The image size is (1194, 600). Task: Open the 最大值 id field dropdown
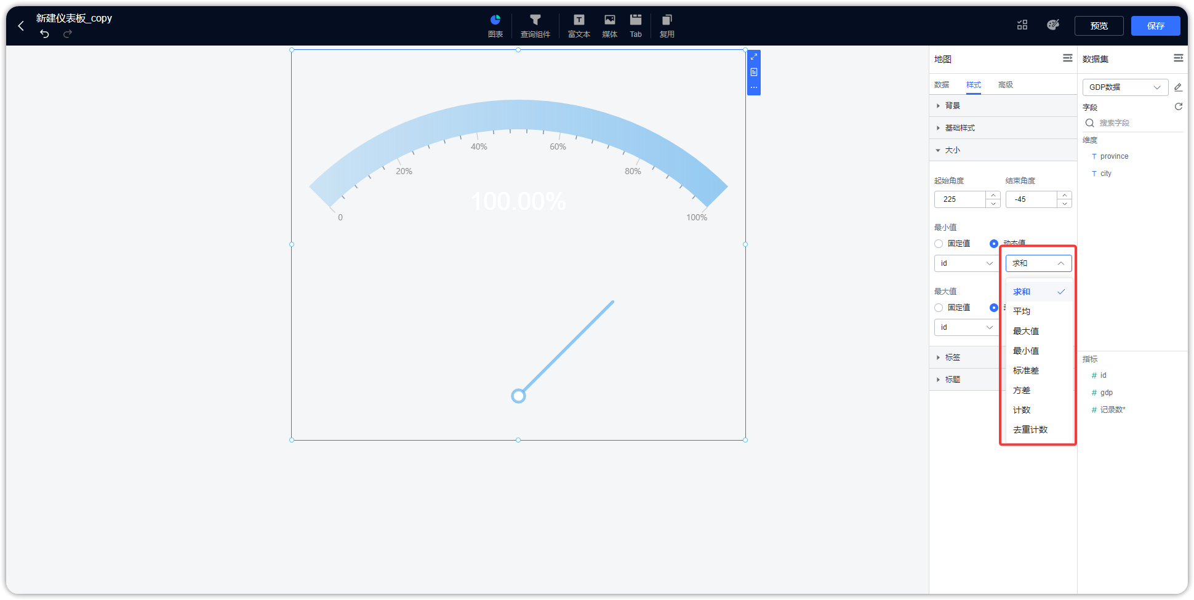967,327
